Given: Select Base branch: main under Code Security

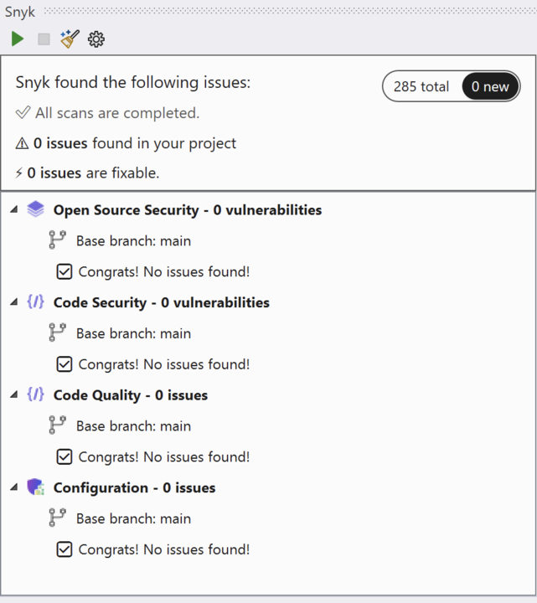Looking at the screenshot, I should (x=133, y=333).
